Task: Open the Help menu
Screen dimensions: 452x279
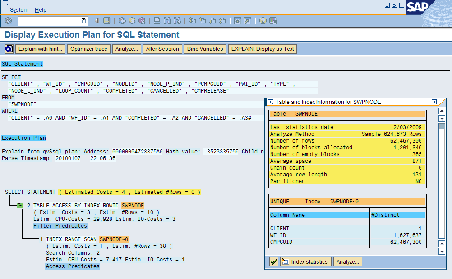Action: coord(41,9)
